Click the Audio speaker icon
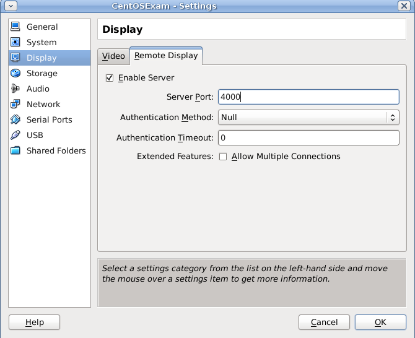 click(x=15, y=89)
